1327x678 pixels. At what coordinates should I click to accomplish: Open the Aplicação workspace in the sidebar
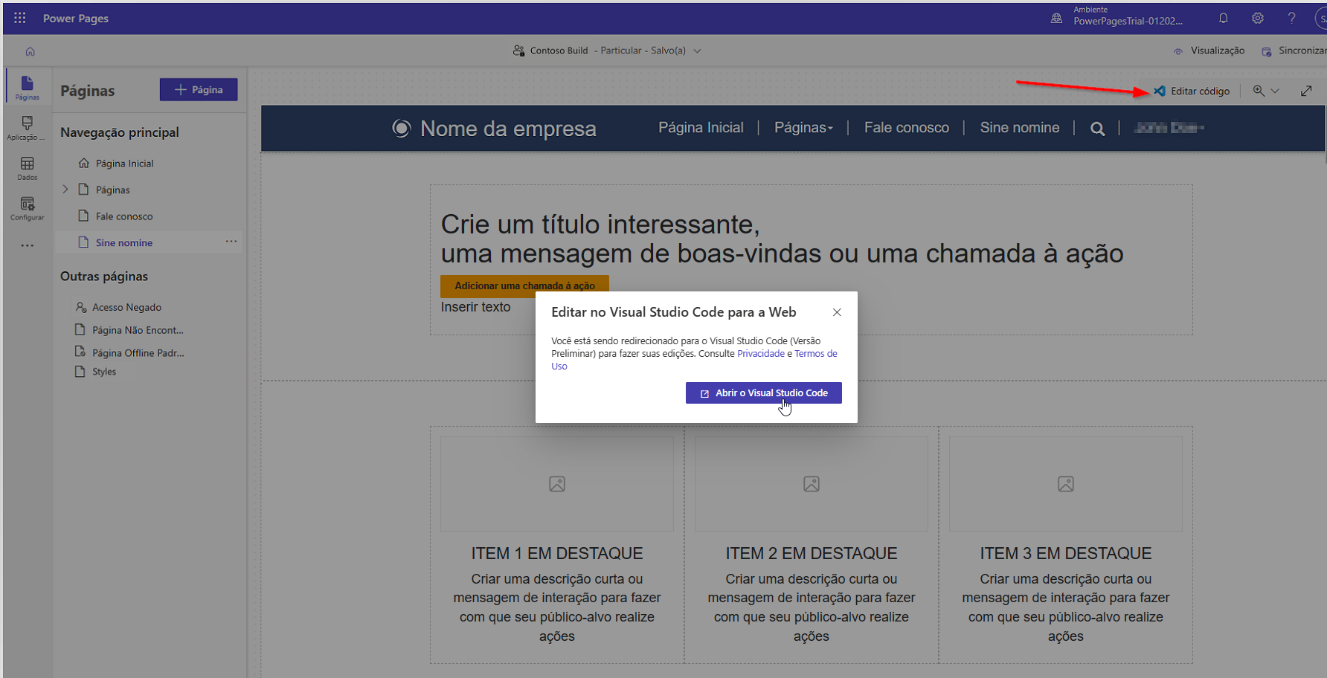(28, 128)
